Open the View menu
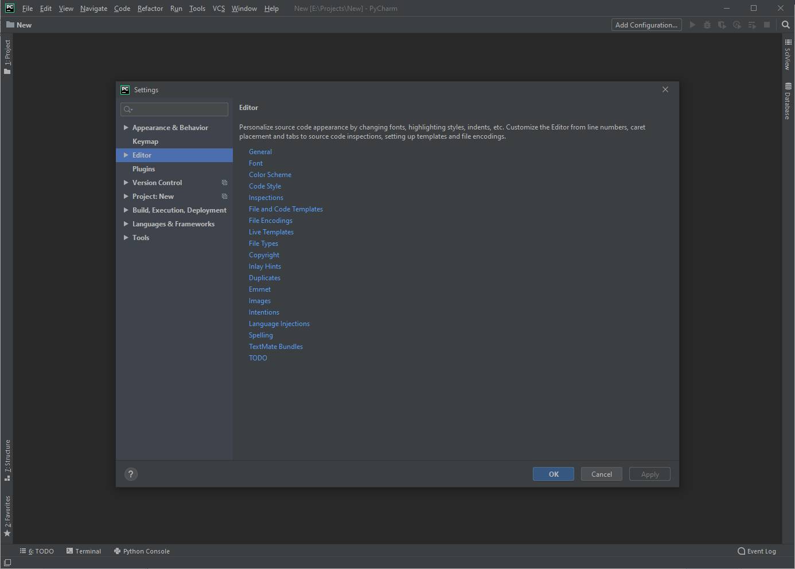Viewport: 795px width, 569px height. coord(66,9)
